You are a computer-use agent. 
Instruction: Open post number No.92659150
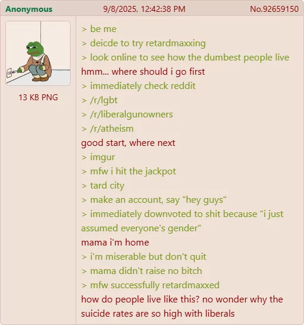tap(274, 9)
